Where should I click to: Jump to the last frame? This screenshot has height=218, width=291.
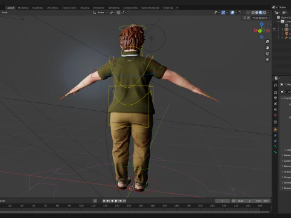point(124,201)
